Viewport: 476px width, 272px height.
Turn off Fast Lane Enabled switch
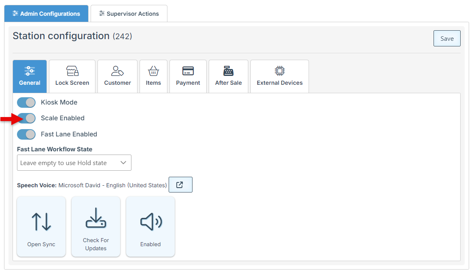click(26, 134)
